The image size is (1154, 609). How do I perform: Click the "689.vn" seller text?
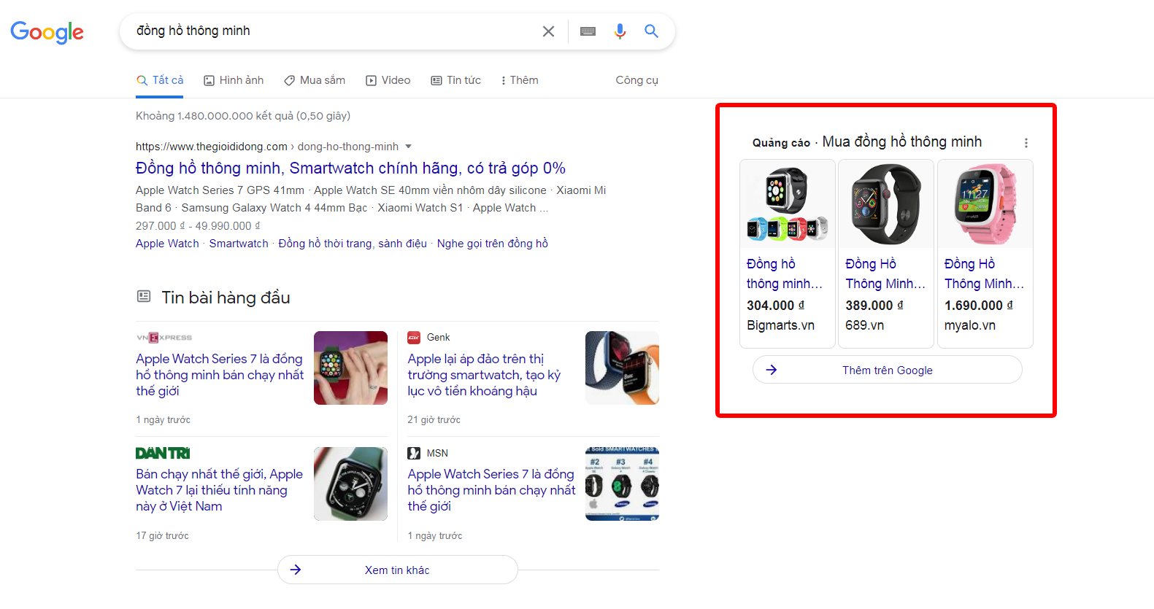coord(864,325)
